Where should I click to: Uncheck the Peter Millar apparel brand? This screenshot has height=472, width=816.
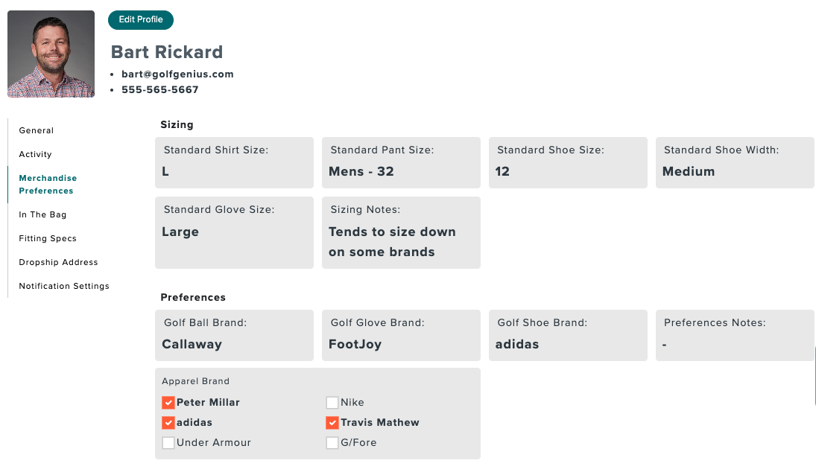[x=168, y=403]
